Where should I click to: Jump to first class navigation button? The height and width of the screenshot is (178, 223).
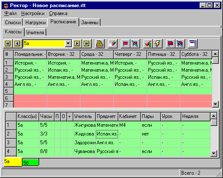(8, 43)
